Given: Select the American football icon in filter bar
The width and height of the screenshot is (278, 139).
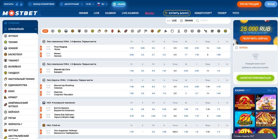Looking at the screenshot, I should (x=126, y=31).
